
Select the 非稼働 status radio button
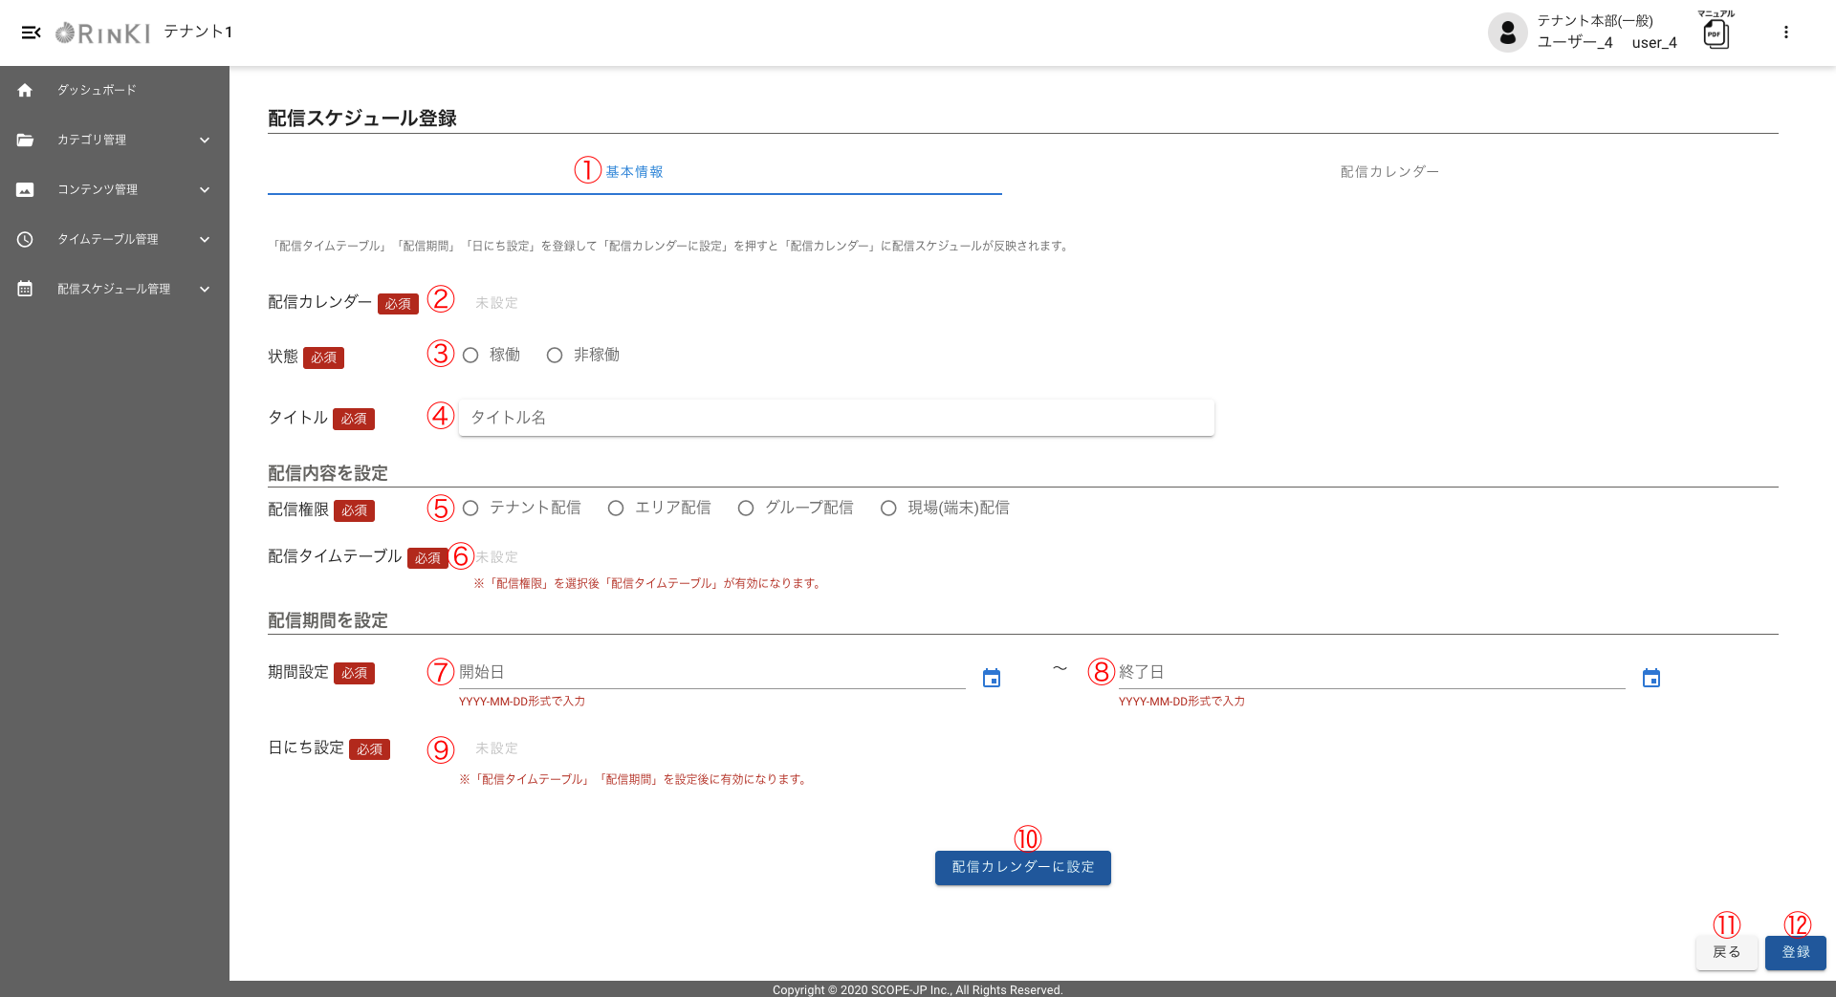[555, 356]
